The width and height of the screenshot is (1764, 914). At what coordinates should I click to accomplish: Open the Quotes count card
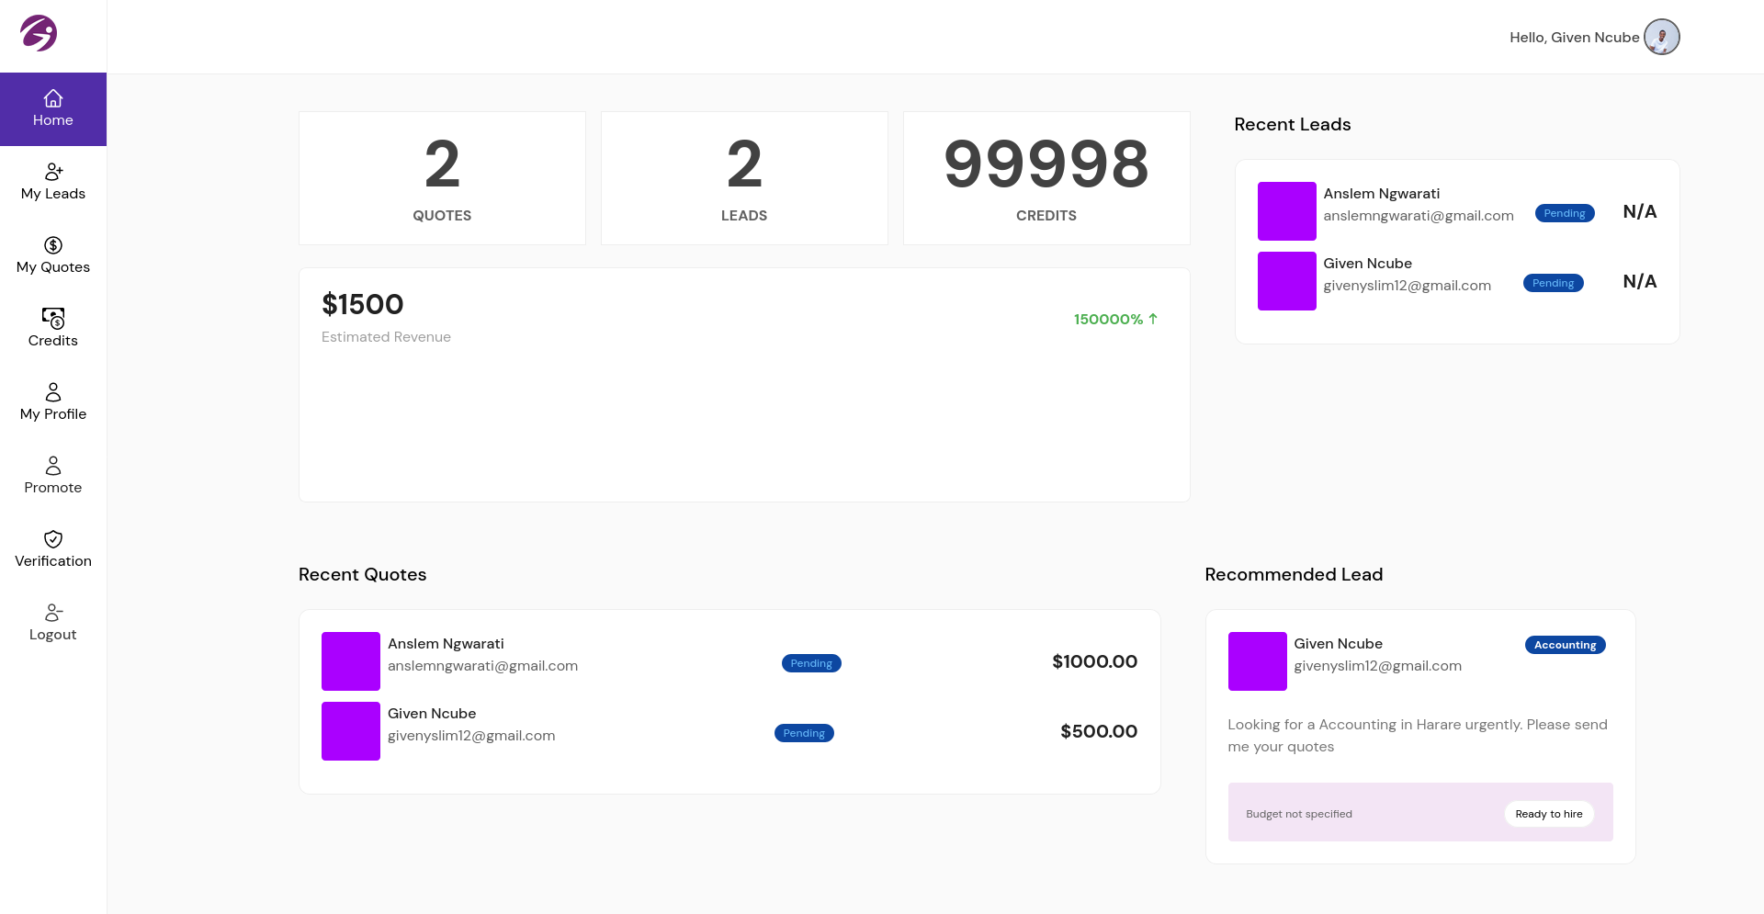442,178
